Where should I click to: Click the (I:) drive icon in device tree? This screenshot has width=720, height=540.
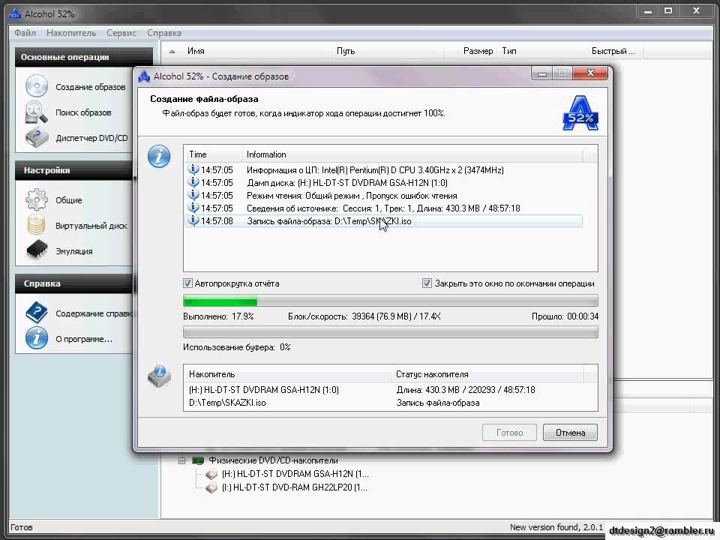tap(211, 487)
